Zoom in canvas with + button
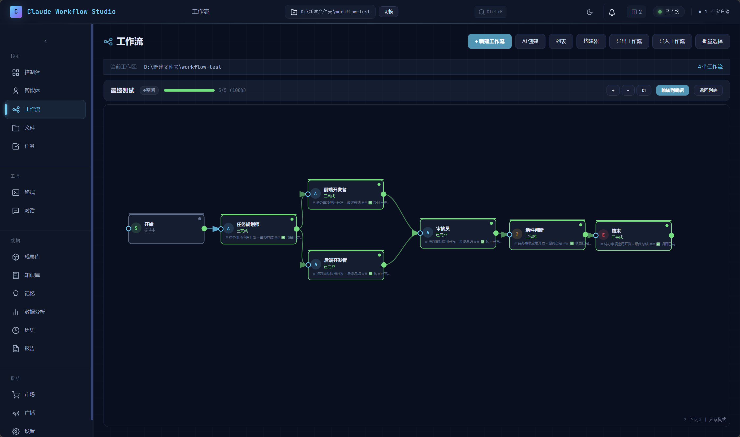Viewport: 740px width, 437px height. (613, 91)
